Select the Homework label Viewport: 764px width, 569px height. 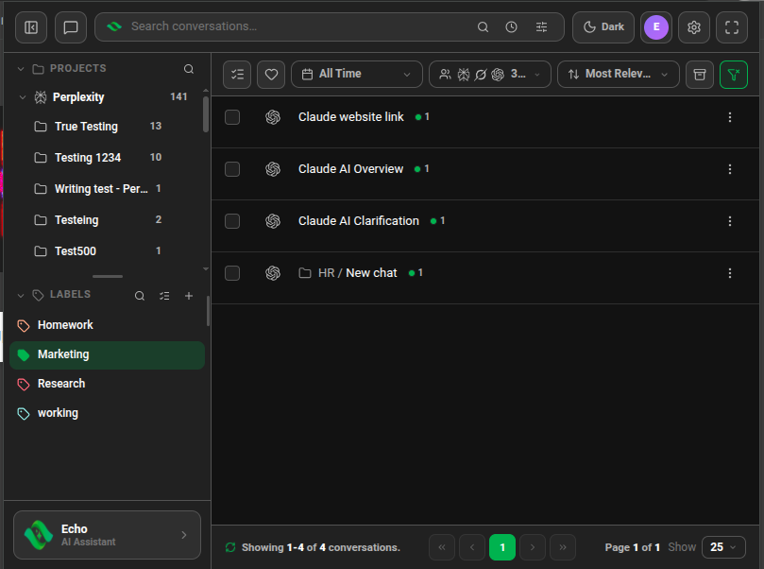[107, 325]
